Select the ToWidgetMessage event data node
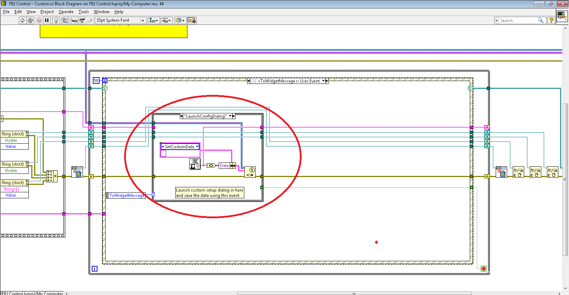 point(126,195)
